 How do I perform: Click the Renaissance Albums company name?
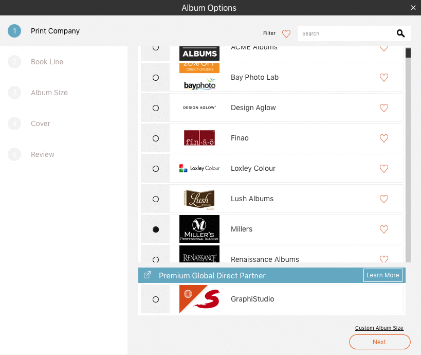pos(265,259)
